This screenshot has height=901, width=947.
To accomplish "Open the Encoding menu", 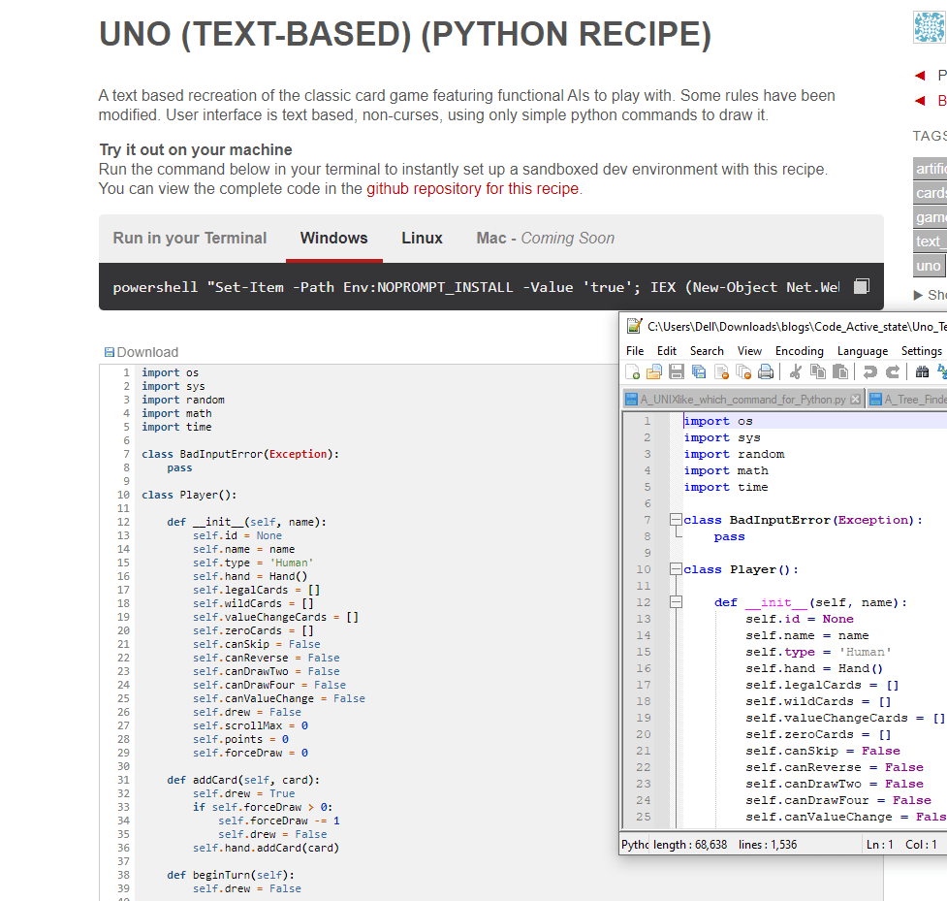I will coord(800,350).
